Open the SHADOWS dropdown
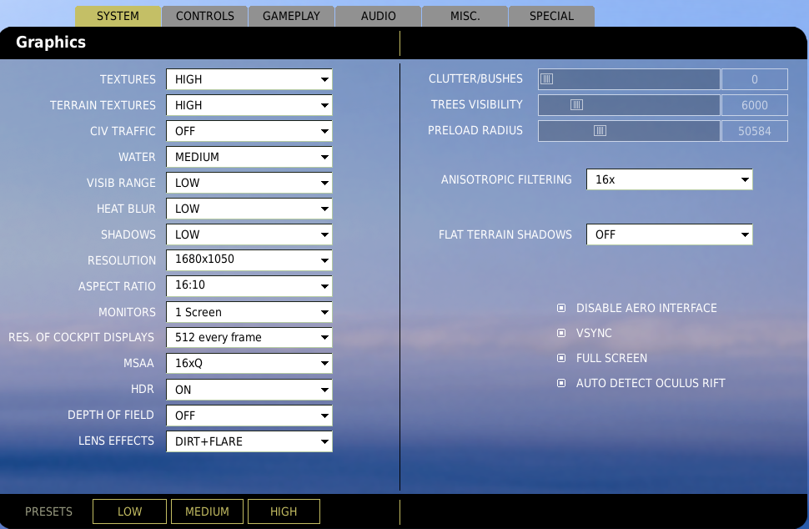Screen dimensions: 809x529 tap(249, 234)
